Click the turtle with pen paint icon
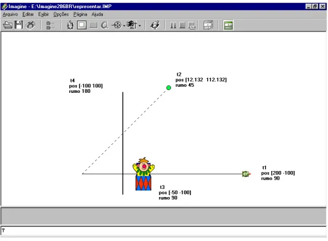This screenshot has height=241, width=328. point(155,26)
